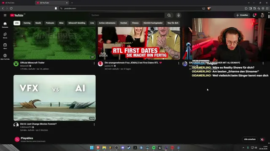270x151 pixels.
Task: Open the VFX vs AI video thumbnail
Action: (54, 98)
